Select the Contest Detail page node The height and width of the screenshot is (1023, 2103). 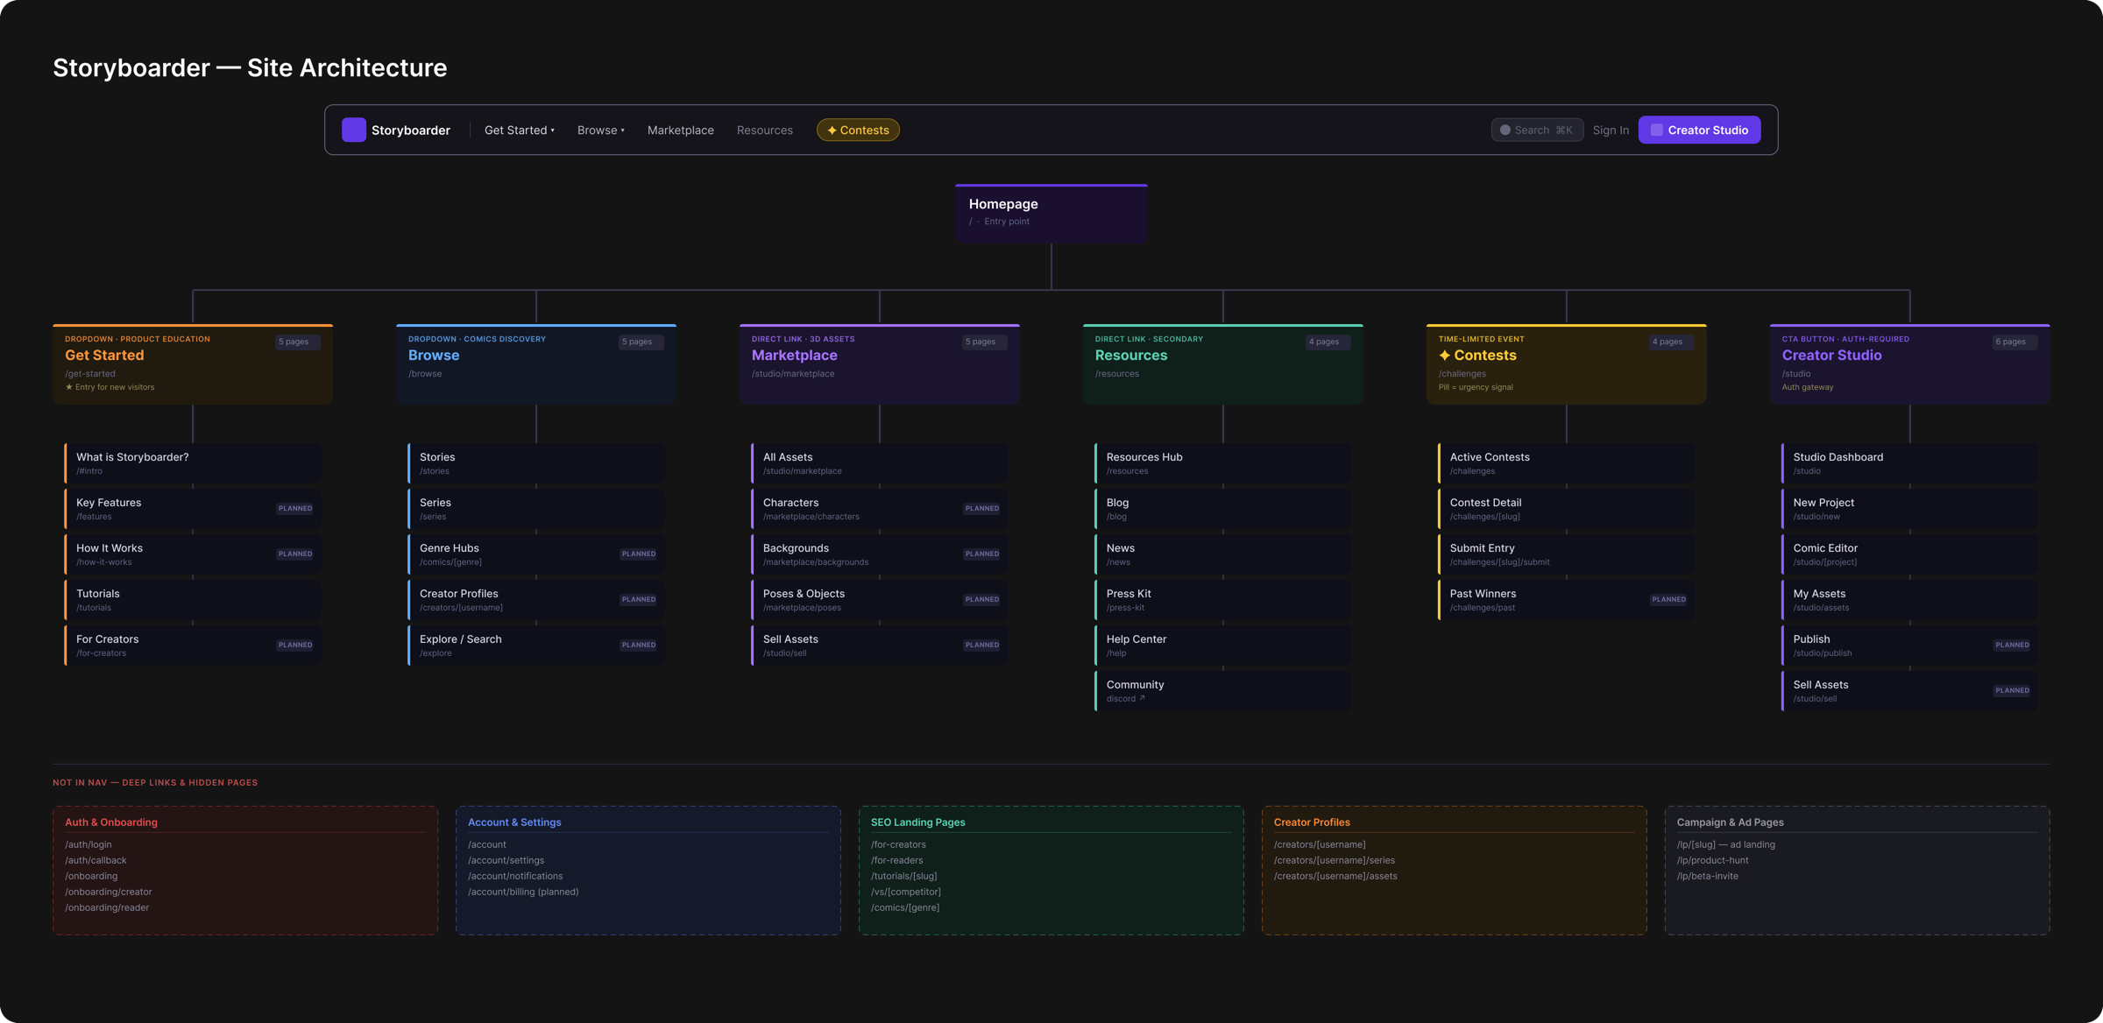[1567, 509]
